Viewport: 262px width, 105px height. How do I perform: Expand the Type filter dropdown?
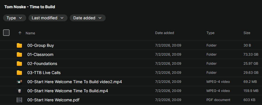(x=15, y=18)
